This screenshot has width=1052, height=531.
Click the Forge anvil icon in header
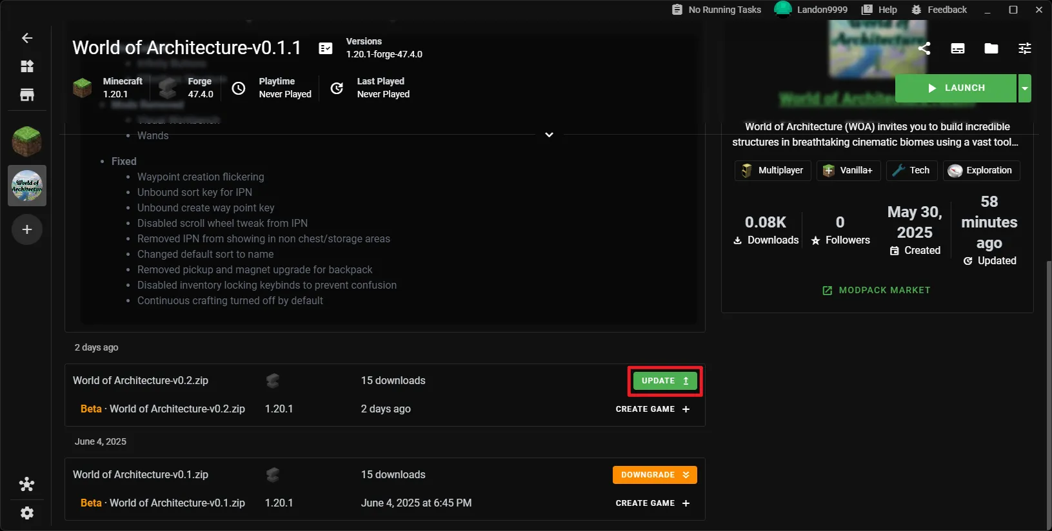168,88
